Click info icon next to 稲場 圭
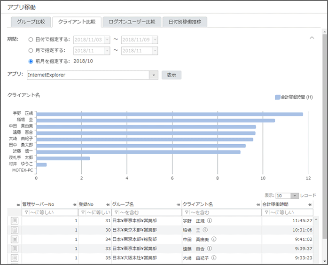 (x=205, y=230)
